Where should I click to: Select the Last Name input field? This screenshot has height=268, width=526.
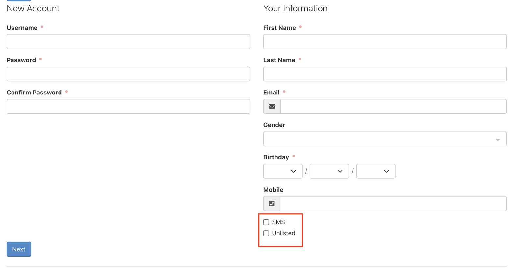point(385,74)
